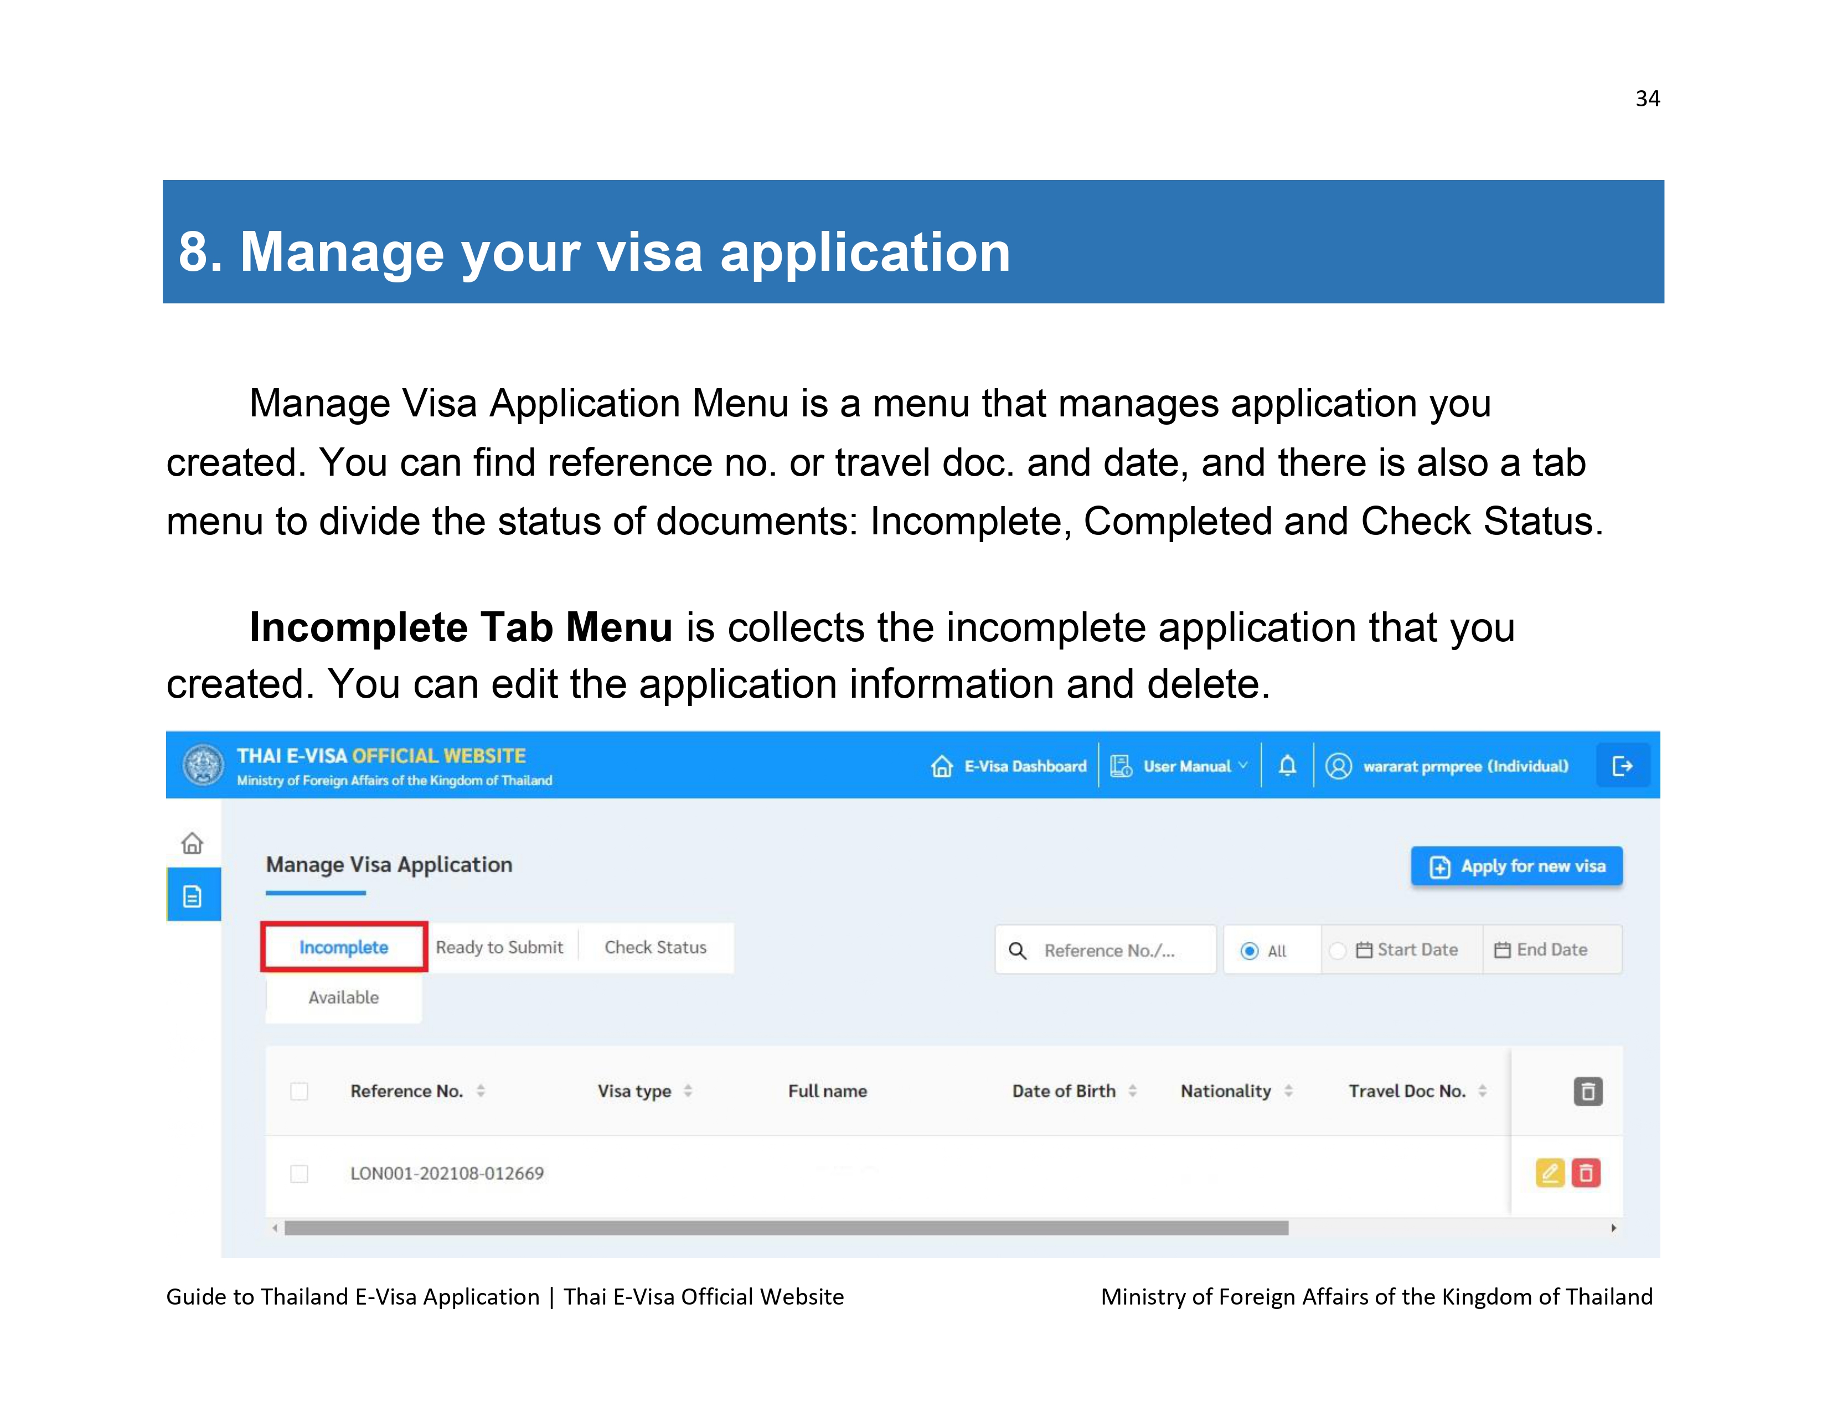Click reference number LON001-202108-012669
The image size is (1827, 1412).
[x=447, y=1173]
